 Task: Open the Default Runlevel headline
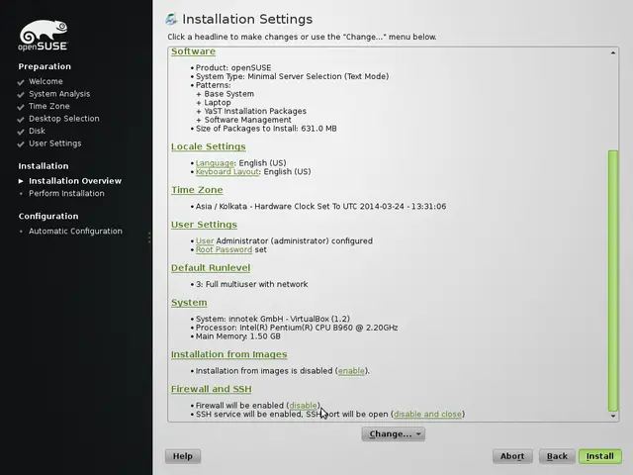[211, 268]
